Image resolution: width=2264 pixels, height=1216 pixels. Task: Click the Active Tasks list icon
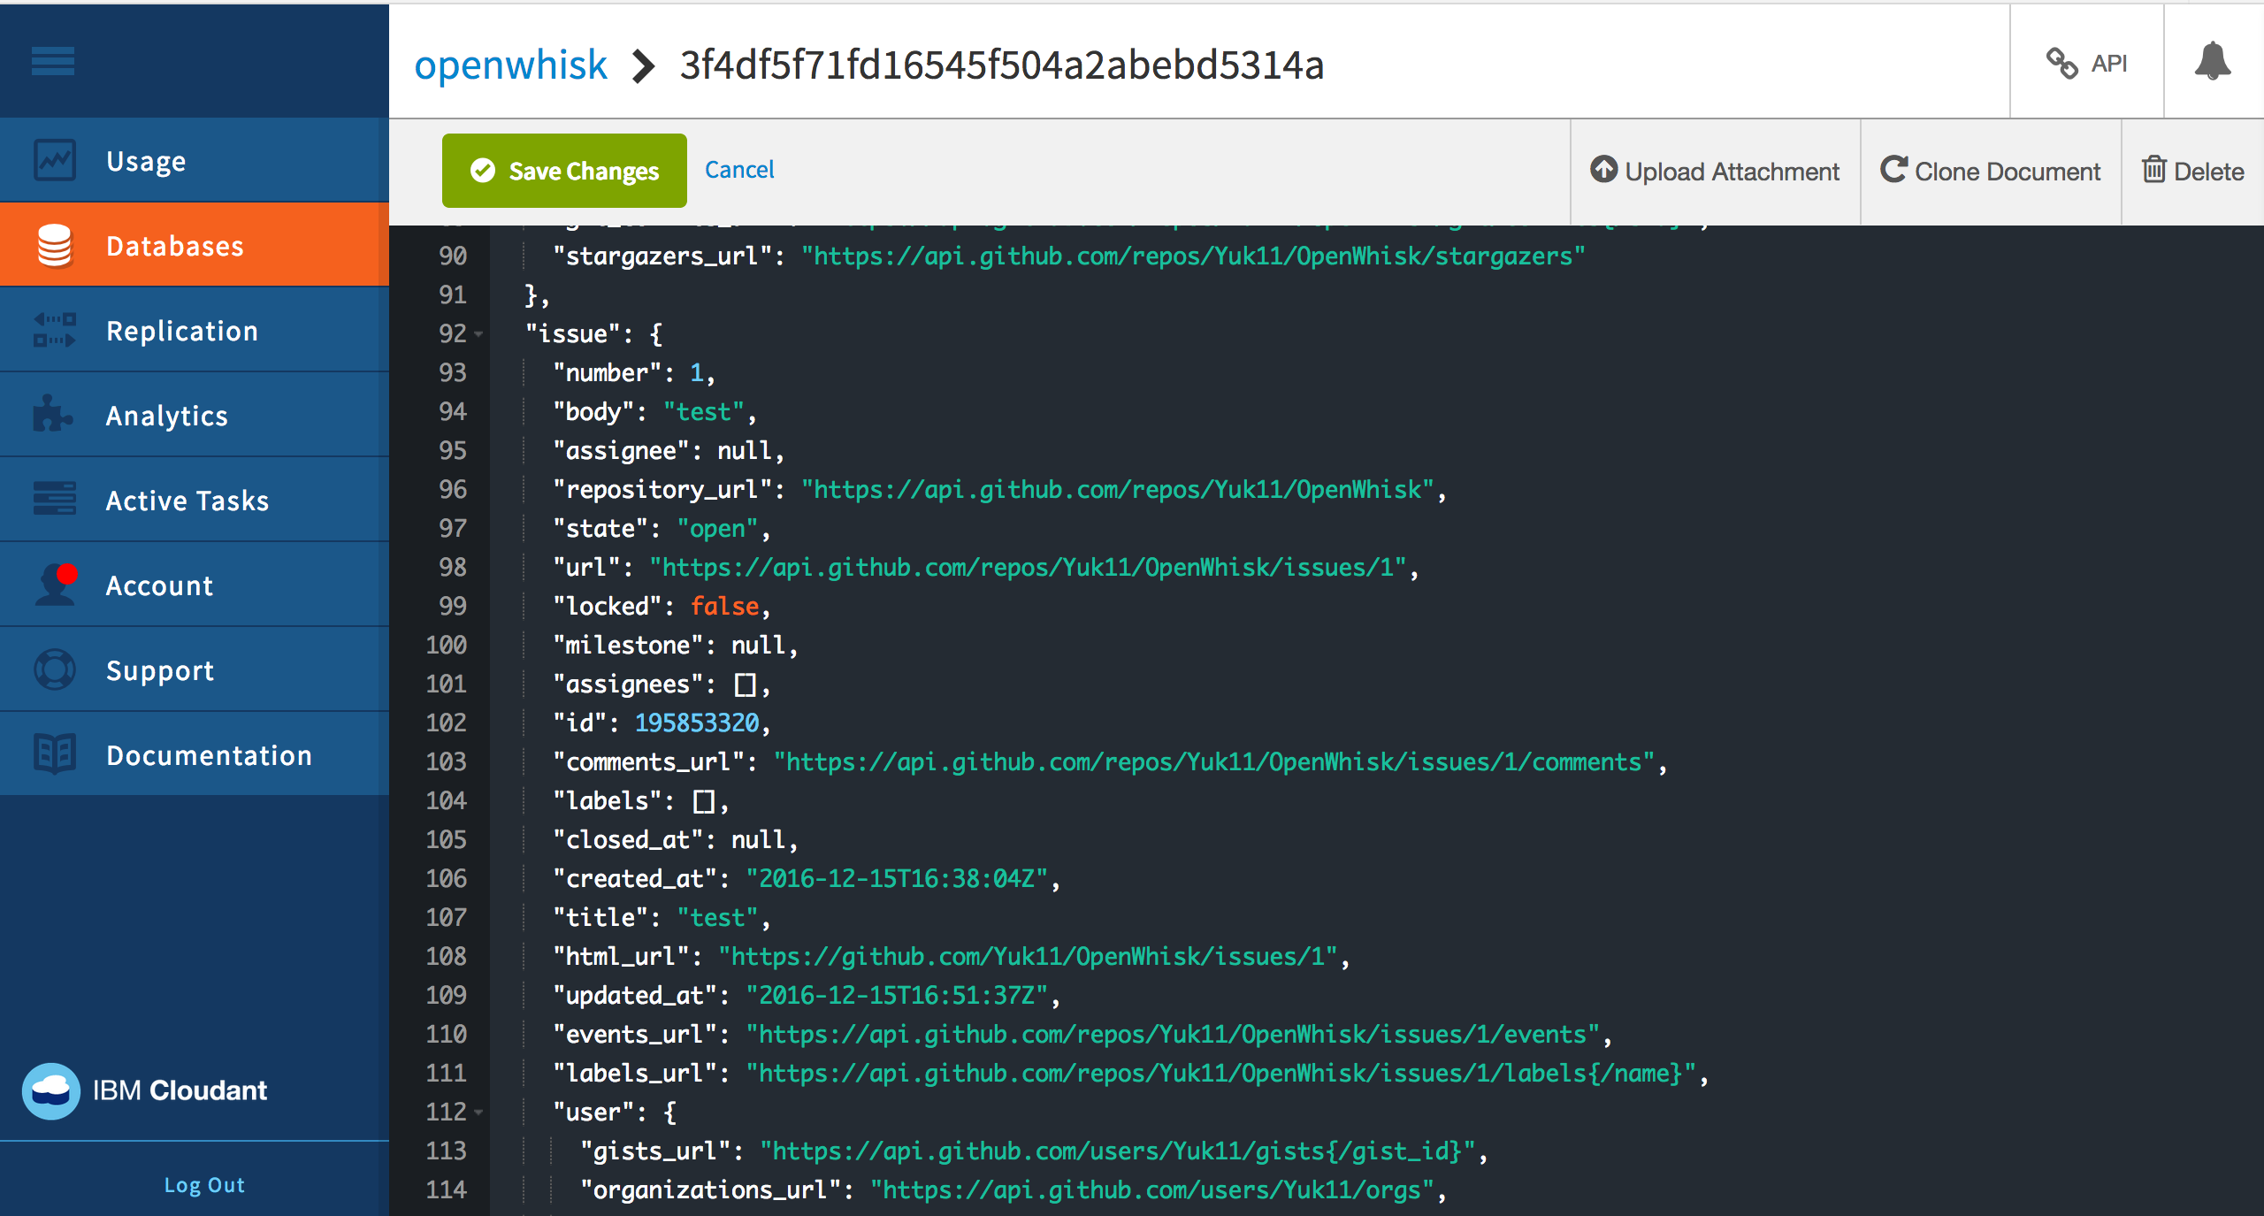[55, 498]
